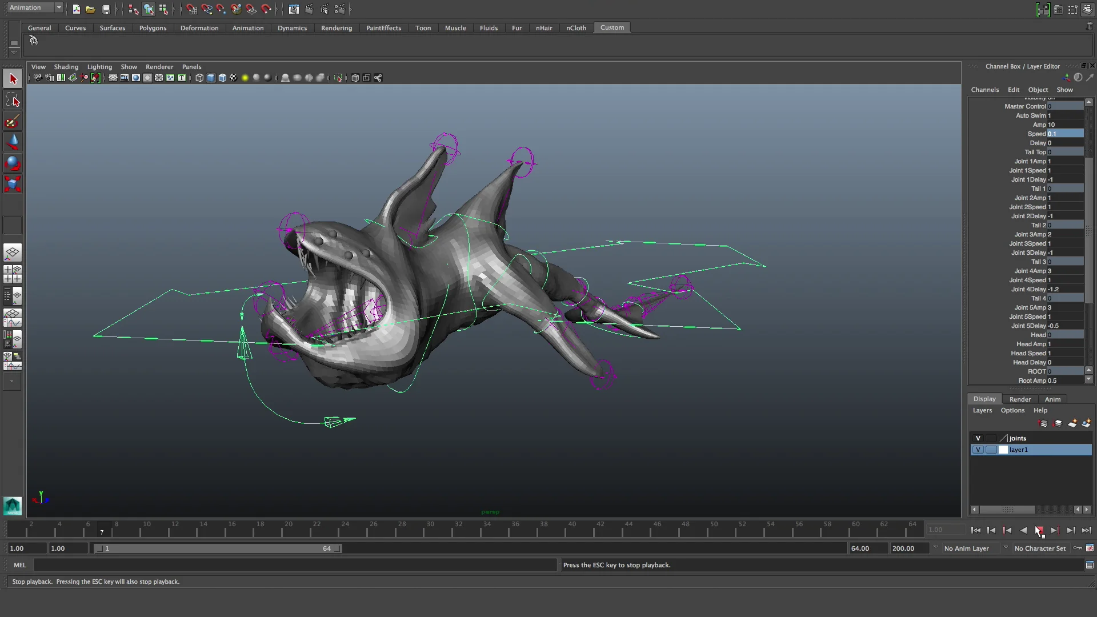The height and width of the screenshot is (617, 1097).
Task: Create a new empty layer
Action: (1072, 423)
